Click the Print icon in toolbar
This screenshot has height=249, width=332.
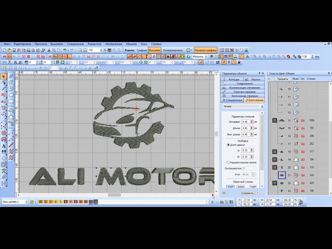(29, 50)
